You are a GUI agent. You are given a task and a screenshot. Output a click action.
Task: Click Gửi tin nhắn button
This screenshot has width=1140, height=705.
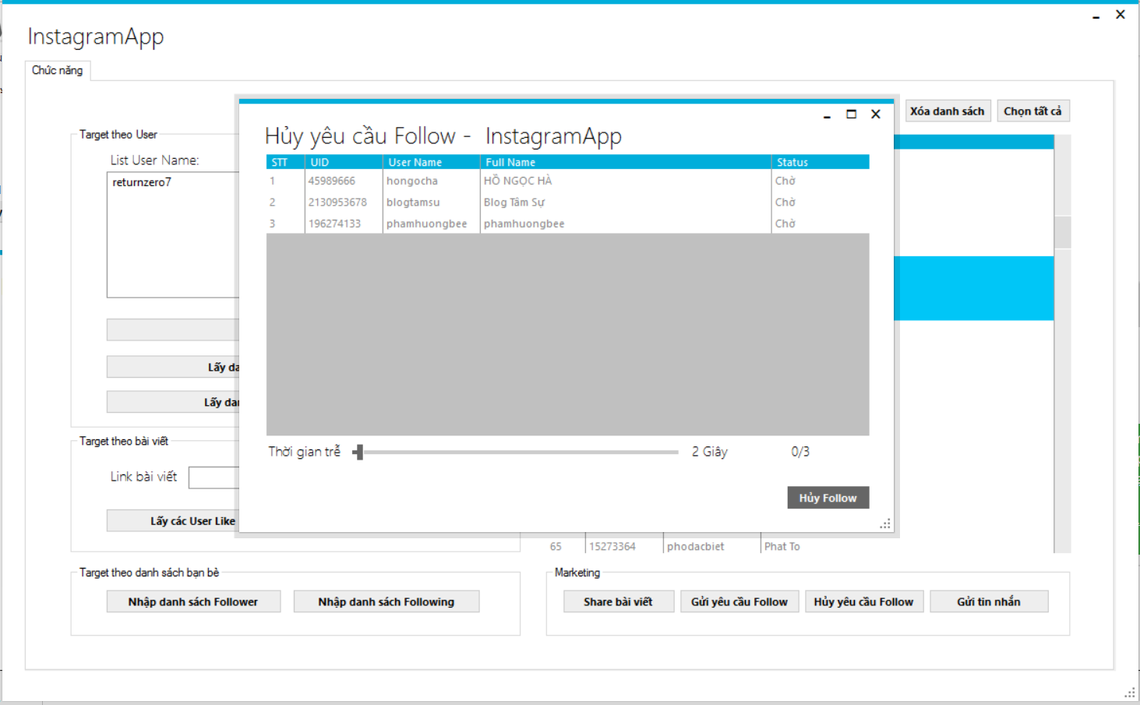(x=989, y=601)
